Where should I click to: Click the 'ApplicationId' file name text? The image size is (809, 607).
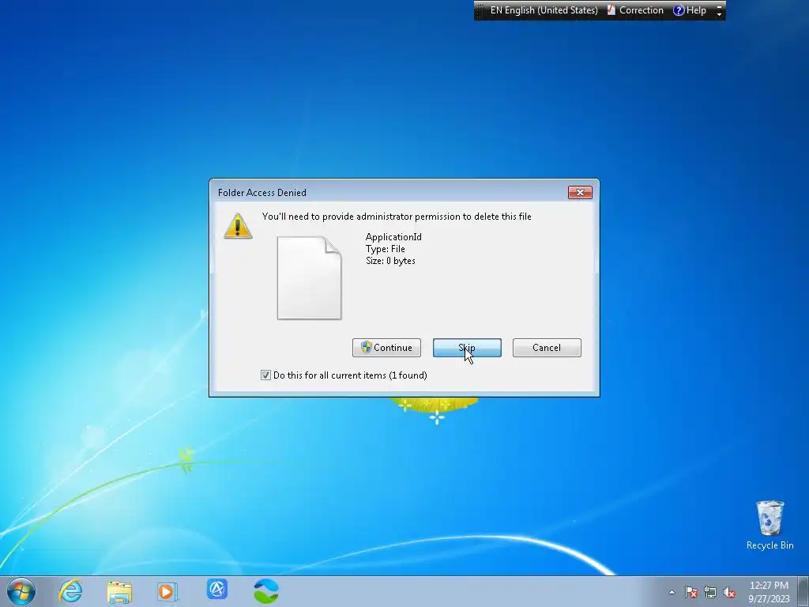pyautogui.click(x=393, y=237)
